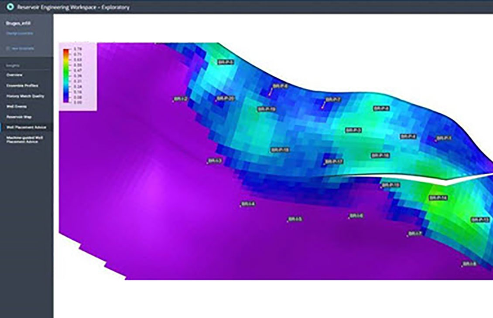This screenshot has height=318, width=493.
Task: Select well label BR-P-20
Action: point(226,99)
